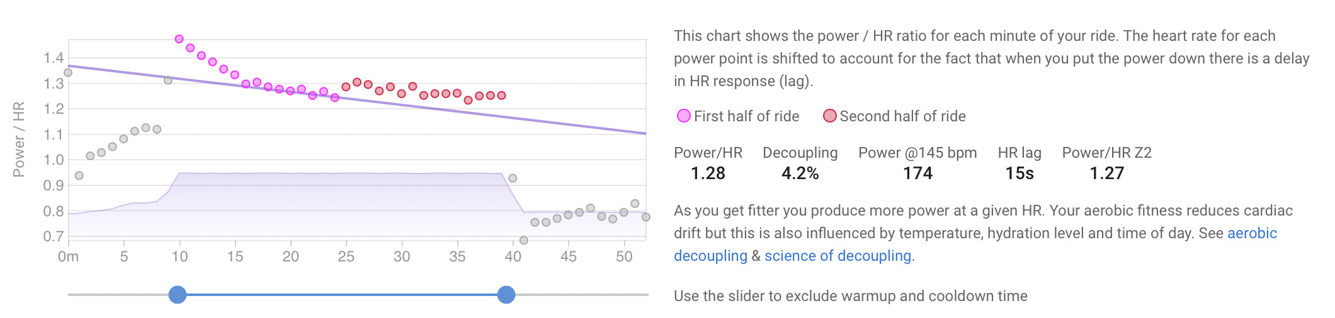Click the Power/HR Z2 value 1.27
This screenshot has width=1335, height=318.
(x=1106, y=173)
